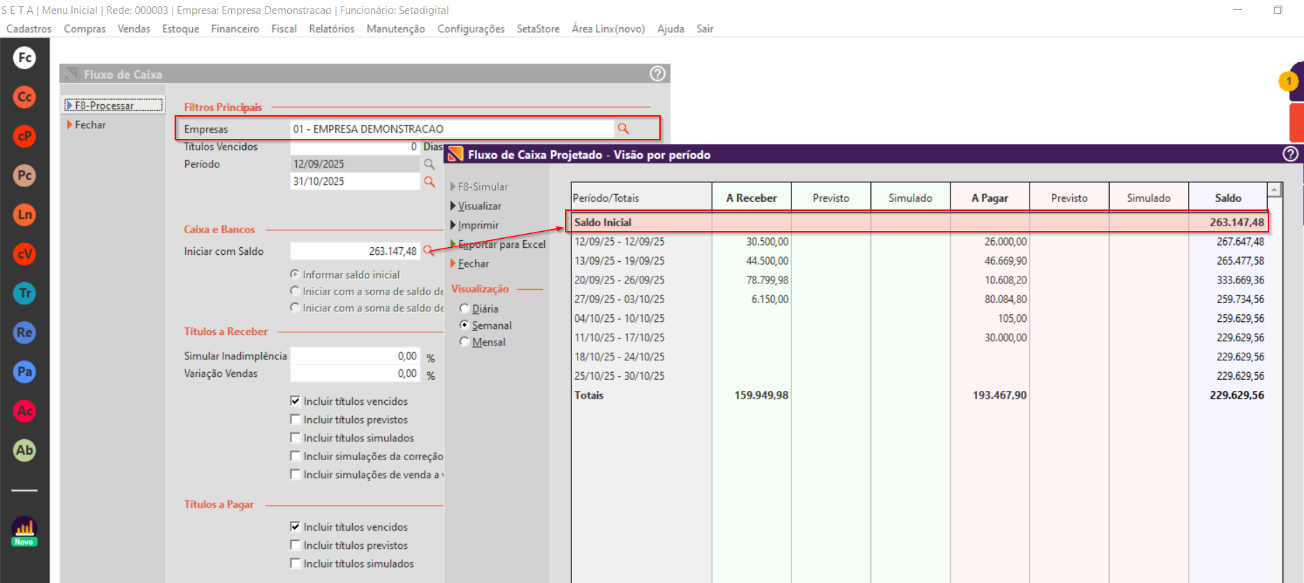The height and width of the screenshot is (583, 1304).
Task: Click Sair in the menu bar
Action: pyautogui.click(x=705, y=29)
